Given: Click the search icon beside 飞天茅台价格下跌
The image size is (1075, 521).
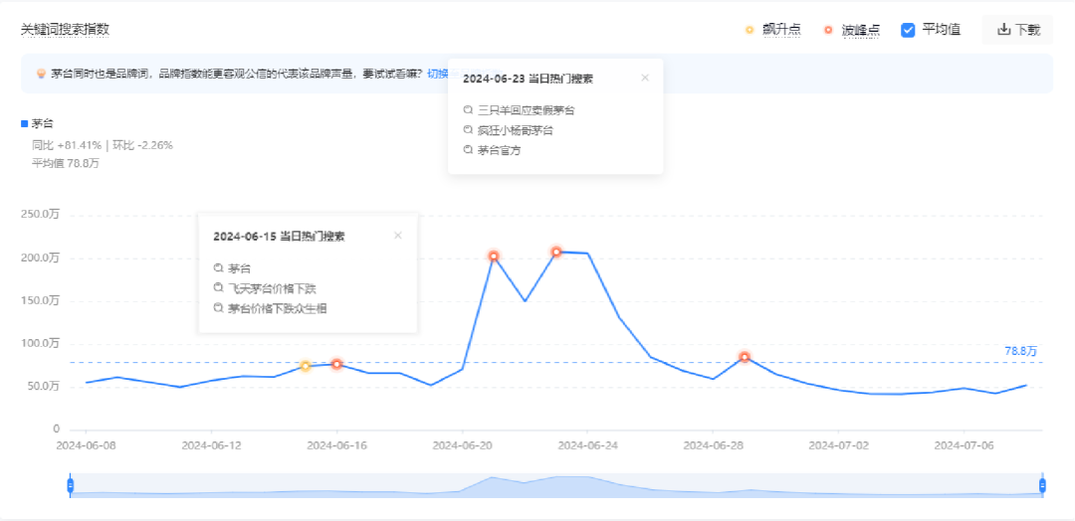Looking at the screenshot, I should point(219,288).
